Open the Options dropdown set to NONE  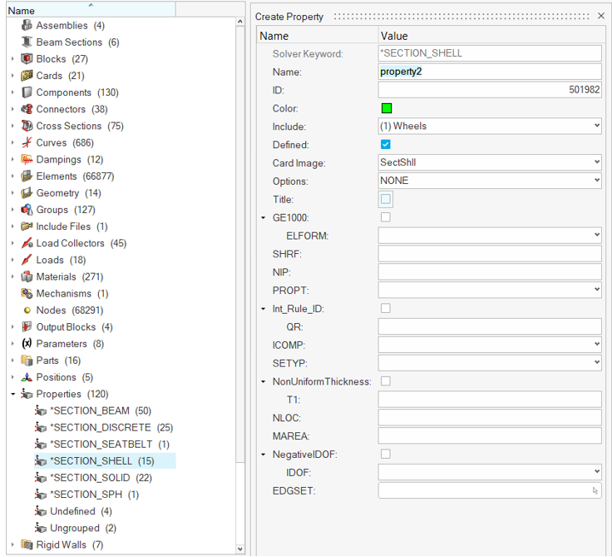(490, 181)
